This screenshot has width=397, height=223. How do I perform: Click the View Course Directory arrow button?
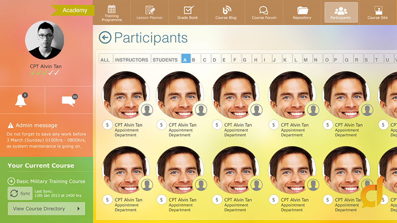pos(78,209)
